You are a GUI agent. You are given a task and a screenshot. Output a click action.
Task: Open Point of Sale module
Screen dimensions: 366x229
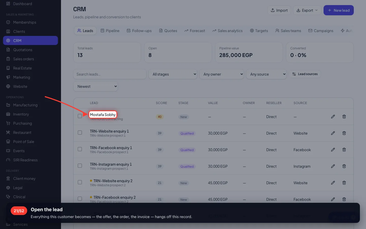click(x=30, y=142)
